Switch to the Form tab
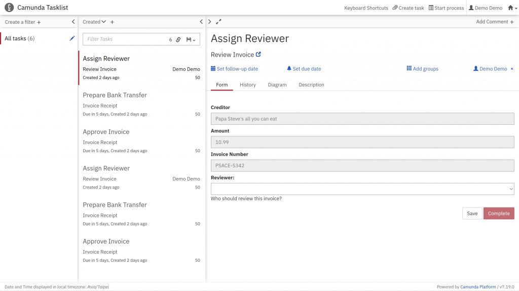Viewport: 519px width, 291px height. pos(222,85)
